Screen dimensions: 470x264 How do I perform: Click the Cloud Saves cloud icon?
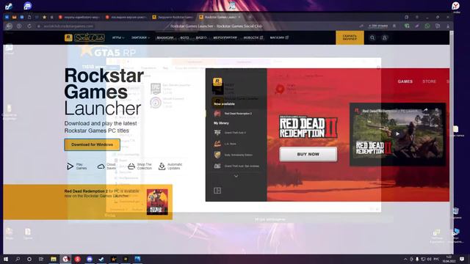coord(101,166)
